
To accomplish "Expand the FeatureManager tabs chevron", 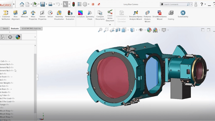I will point(35,37).
